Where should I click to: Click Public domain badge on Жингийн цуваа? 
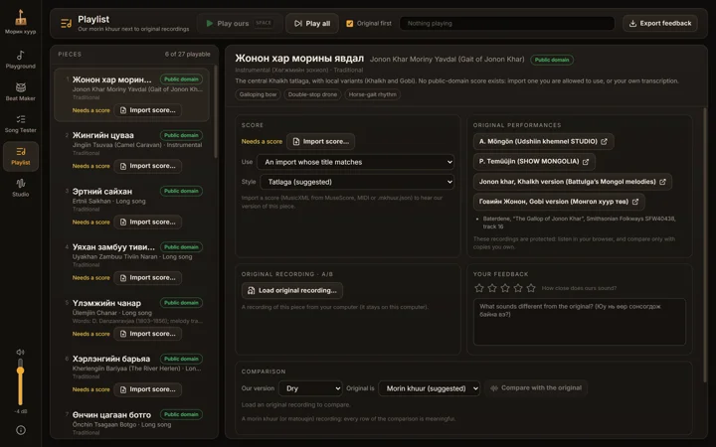[x=181, y=135]
